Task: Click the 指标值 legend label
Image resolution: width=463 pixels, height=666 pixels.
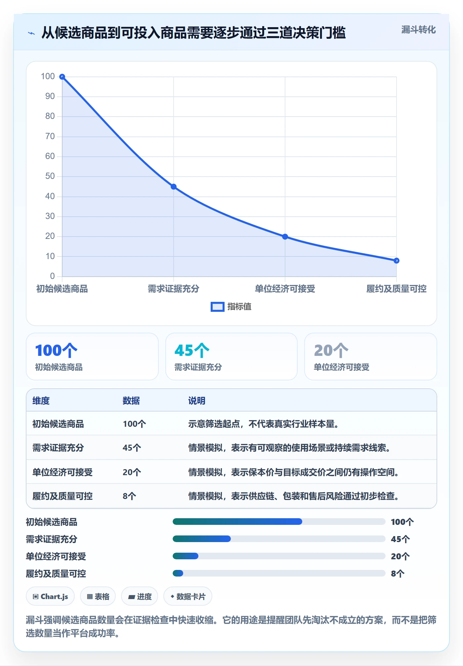Action: (x=239, y=307)
